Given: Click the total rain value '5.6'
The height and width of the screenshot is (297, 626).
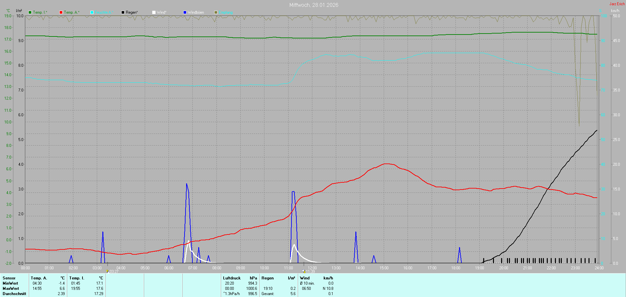Looking at the screenshot, I should point(293,294).
